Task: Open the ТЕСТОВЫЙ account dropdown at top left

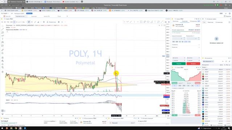Action: (5, 13)
